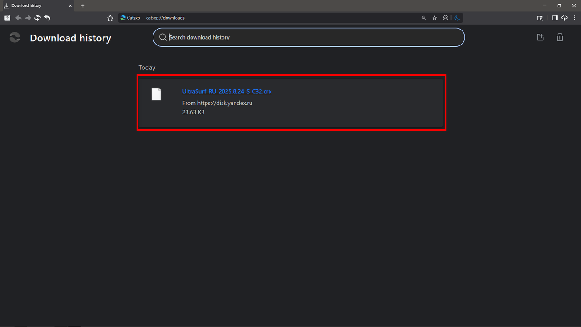Click the white file icon for UltraSurf

(x=156, y=94)
